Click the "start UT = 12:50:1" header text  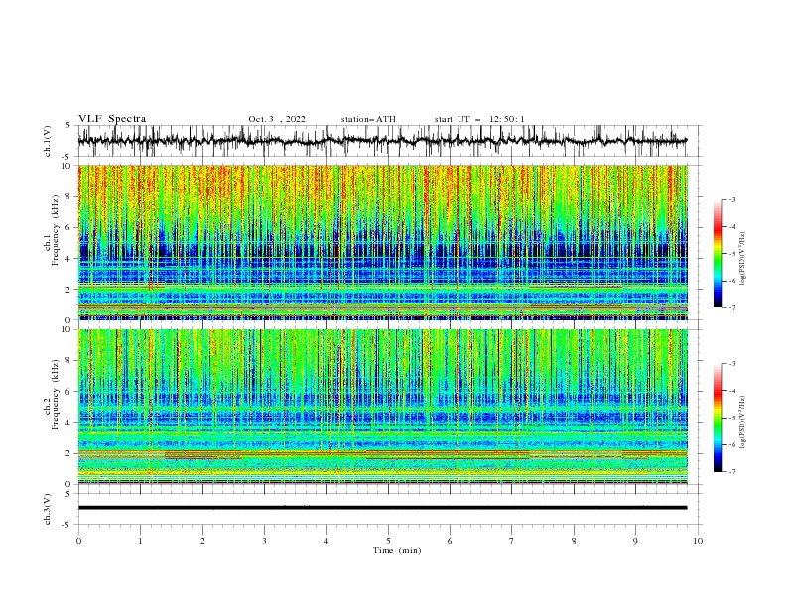pyautogui.click(x=479, y=119)
